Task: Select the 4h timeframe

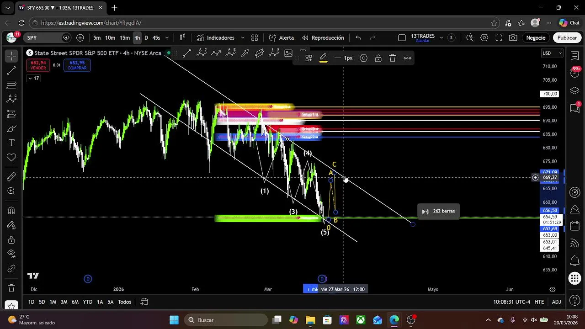Action: [x=137, y=38]
